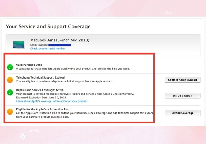Click the Extend Coverage button
Screen dimensions: 206x144
183,113
